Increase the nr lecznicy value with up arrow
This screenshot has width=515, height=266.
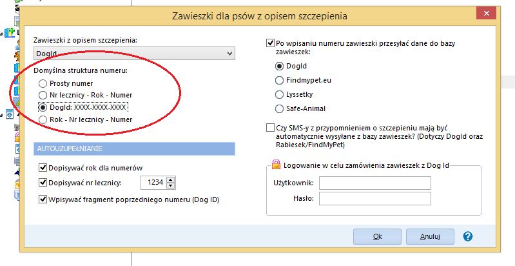point(170,179)
